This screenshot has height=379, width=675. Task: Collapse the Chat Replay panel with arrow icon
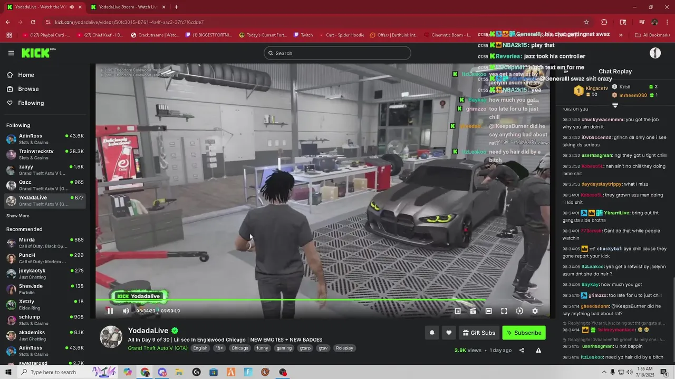point(565,71)
